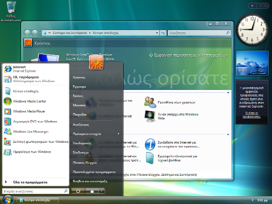
Task: Expand shutdown options arrow next to lock
Action: coord(102,191)
